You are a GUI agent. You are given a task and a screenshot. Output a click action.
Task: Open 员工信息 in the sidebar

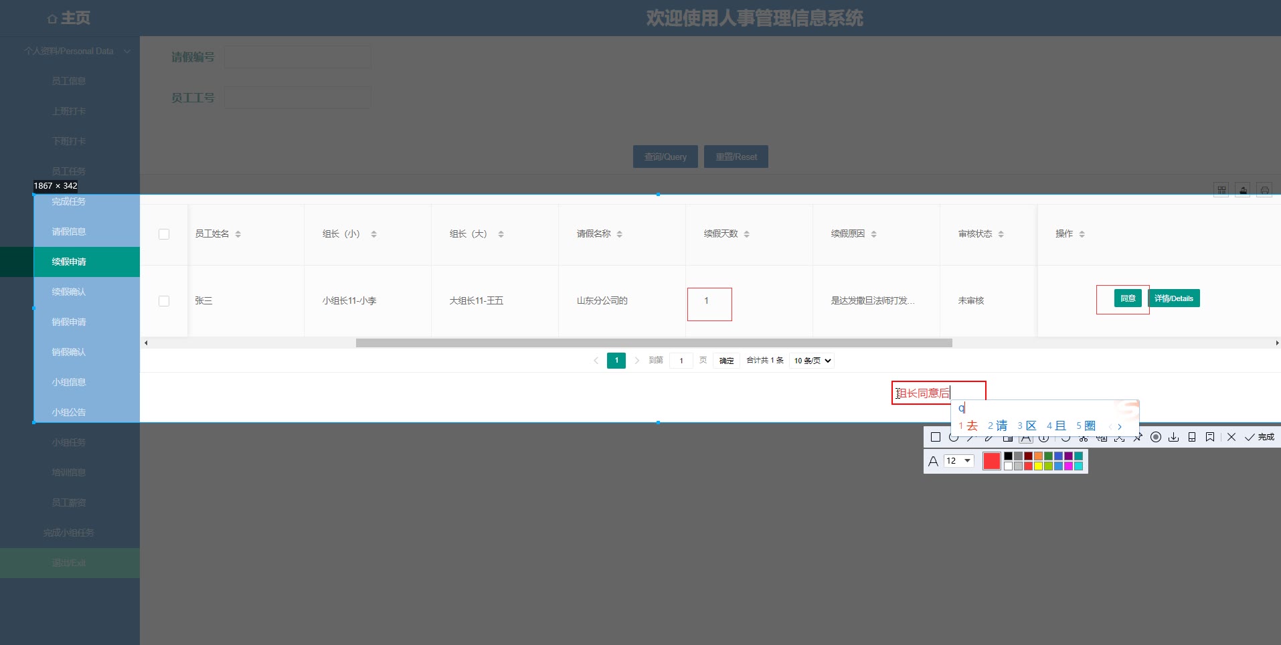[69, 81]
